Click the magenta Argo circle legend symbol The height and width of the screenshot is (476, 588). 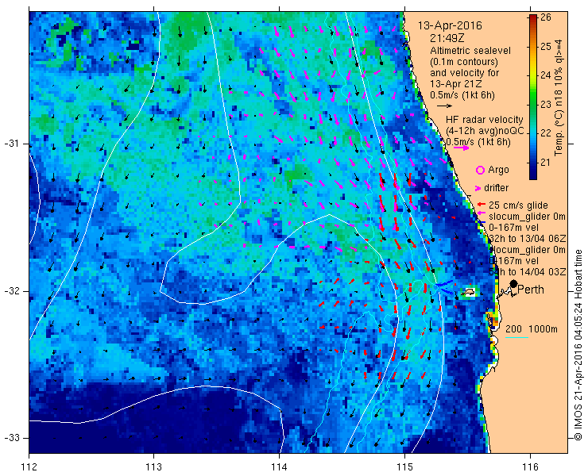(480, 170)
